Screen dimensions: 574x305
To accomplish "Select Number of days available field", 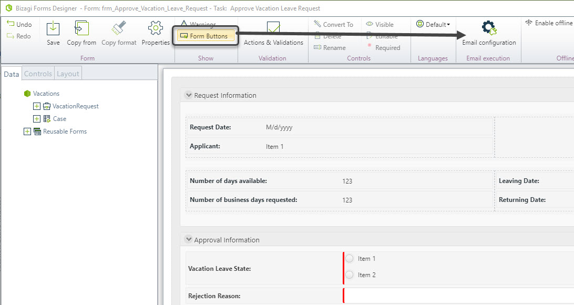I will (340, 181).
